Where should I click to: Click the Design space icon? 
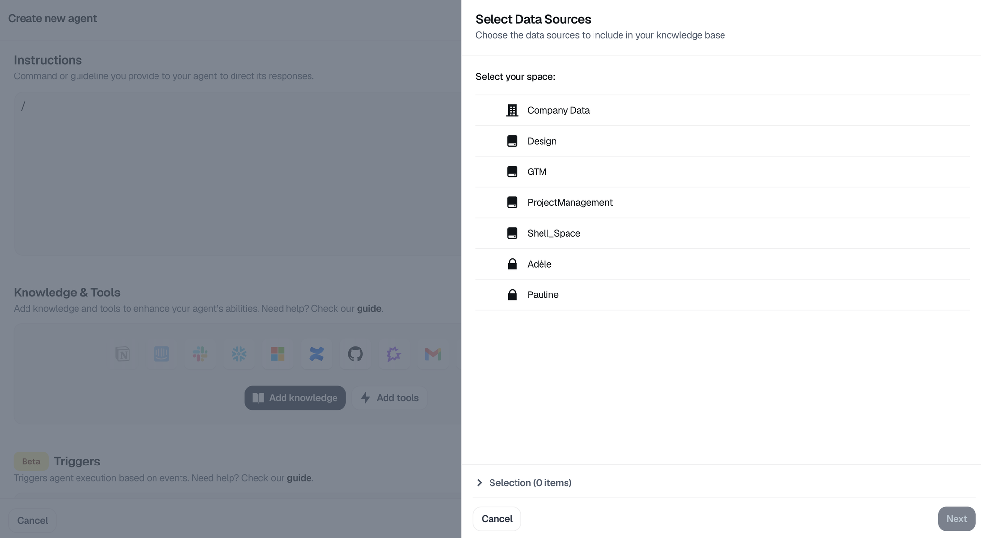point(512,141)
